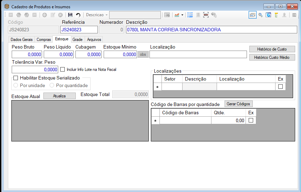Click the barcode scanner icon in toolbar
Image resolution: width=301 pixels, height=192 pixels.
pyautogui.click(x=206, y=15)
